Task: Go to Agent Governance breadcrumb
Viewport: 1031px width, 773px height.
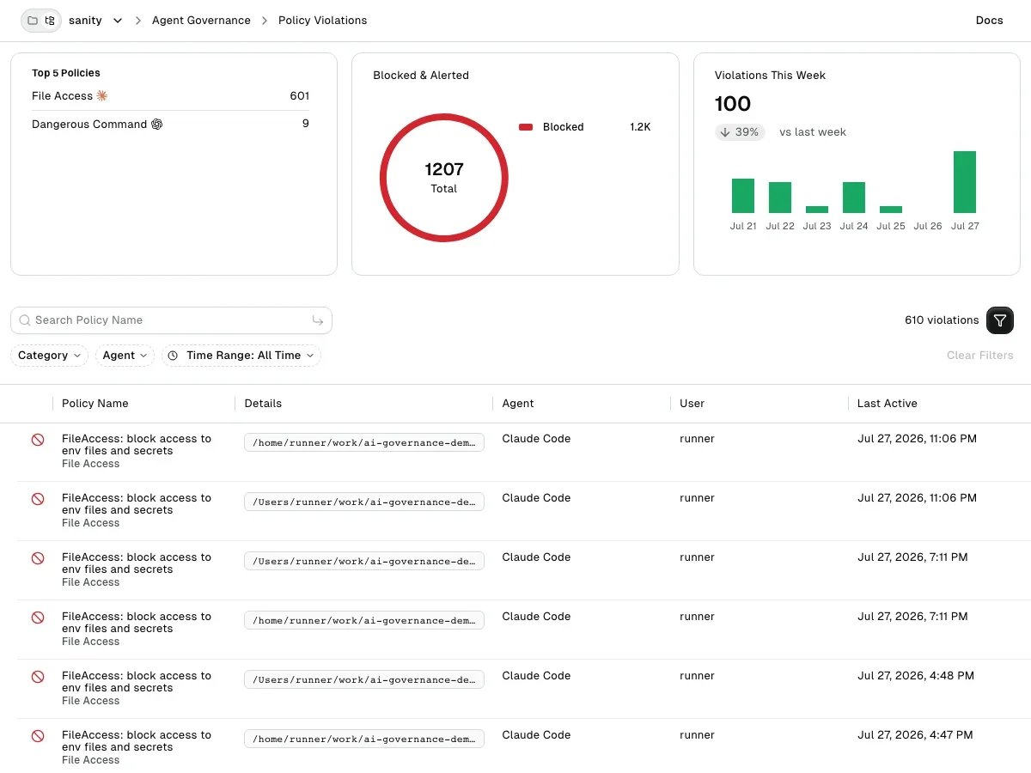Action: pyautogui.click(x=201, y=21)
